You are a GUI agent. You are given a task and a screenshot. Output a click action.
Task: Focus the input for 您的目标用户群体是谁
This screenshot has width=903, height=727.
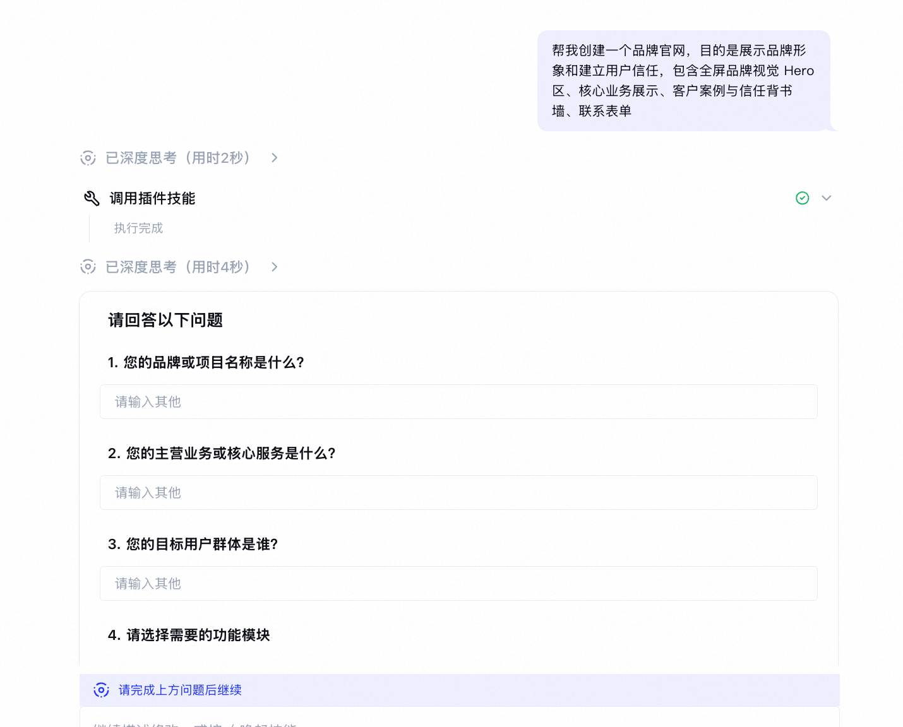coord(458,583)
